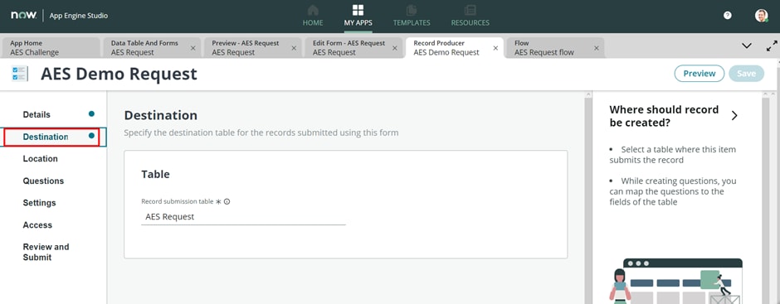
Task: Go to Home in top navigation
Action: (313, 16)
